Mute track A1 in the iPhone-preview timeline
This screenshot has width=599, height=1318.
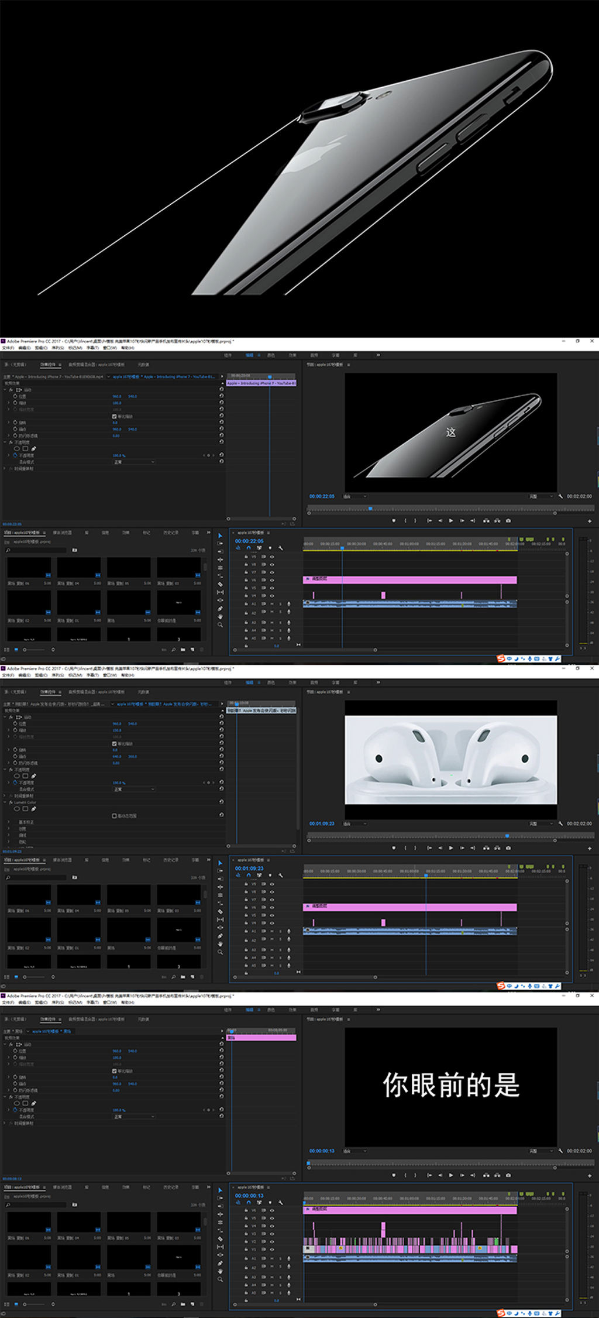[x=272, y=603]
